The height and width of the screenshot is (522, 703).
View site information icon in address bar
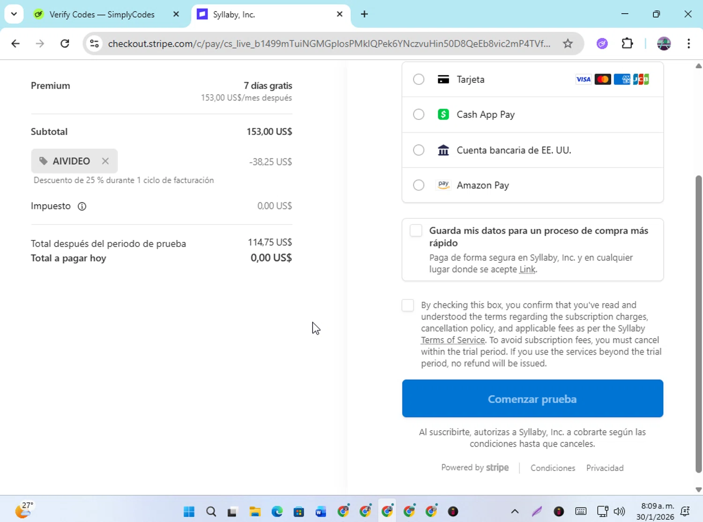tap(94, 44)
